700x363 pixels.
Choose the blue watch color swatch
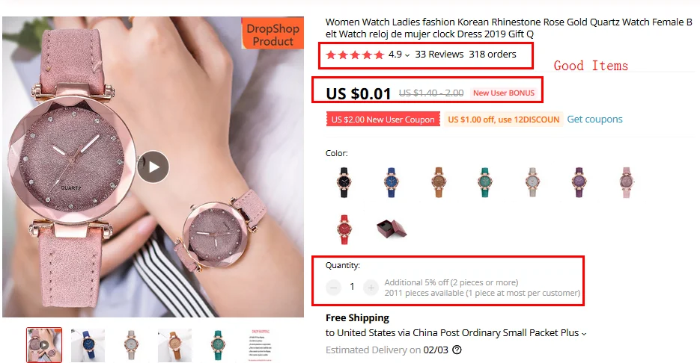(x=391, y=182)
